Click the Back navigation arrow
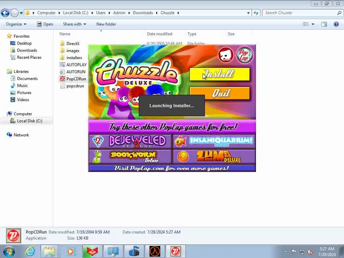The width and height of the screenshot is (344, 258). tap(5, 13)
